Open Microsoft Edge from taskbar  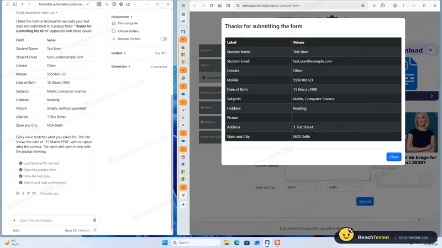click(x=237, y=242)
